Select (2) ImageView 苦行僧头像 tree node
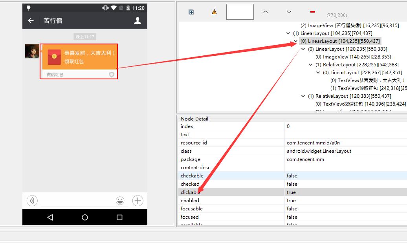 (350, 26)
